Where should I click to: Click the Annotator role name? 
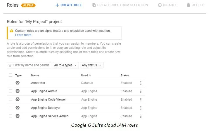38,83
